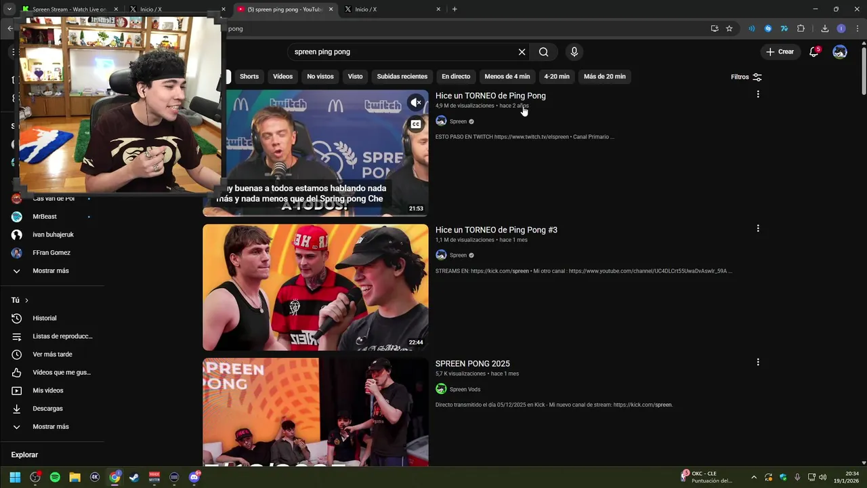
Task: Open options for Hice un TORNEO de Ping Pong
Action: click(758, 94)
